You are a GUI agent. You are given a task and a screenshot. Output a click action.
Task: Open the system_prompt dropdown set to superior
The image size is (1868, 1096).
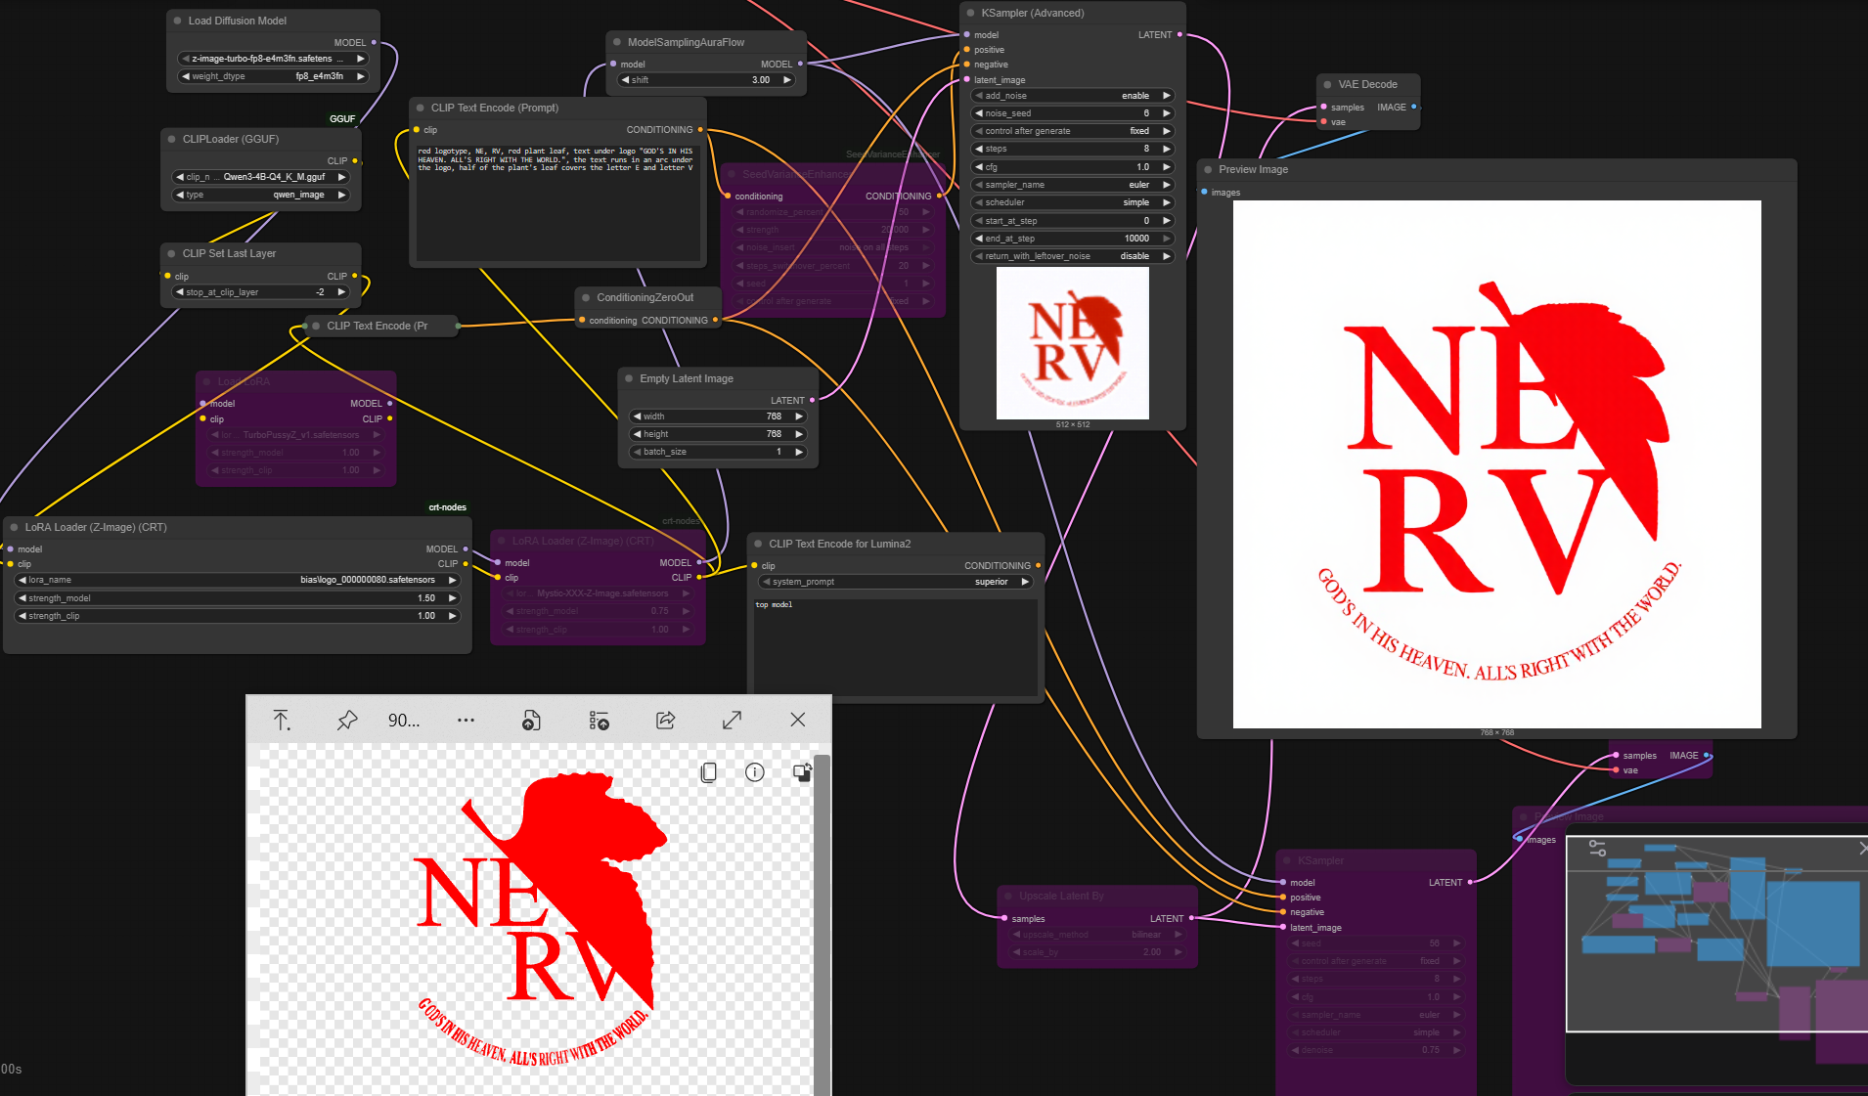coord(896,582)
